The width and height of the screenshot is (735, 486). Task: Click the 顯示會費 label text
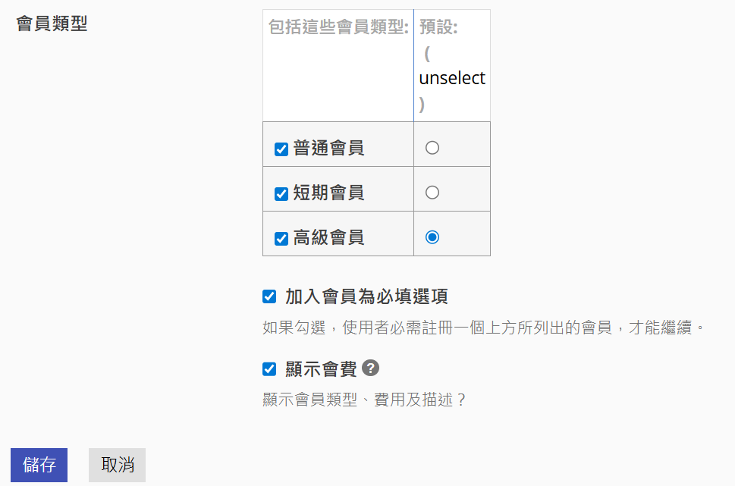point(321,369)
